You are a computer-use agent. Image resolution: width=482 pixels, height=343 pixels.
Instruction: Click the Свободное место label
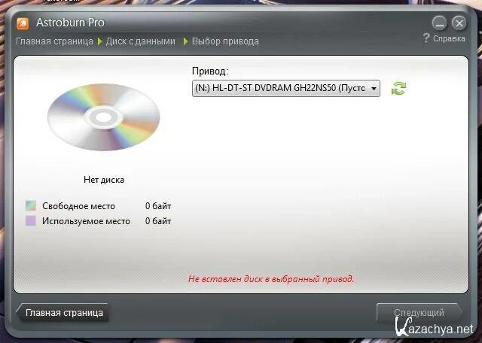click(78, 206)
